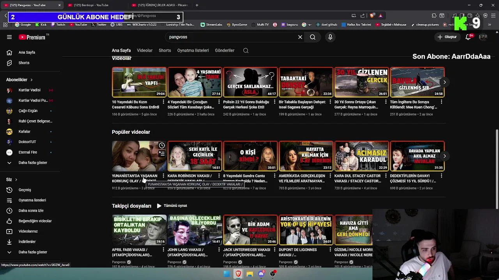
Task: Open the Twitch bookmark
Action: point(58,24)
